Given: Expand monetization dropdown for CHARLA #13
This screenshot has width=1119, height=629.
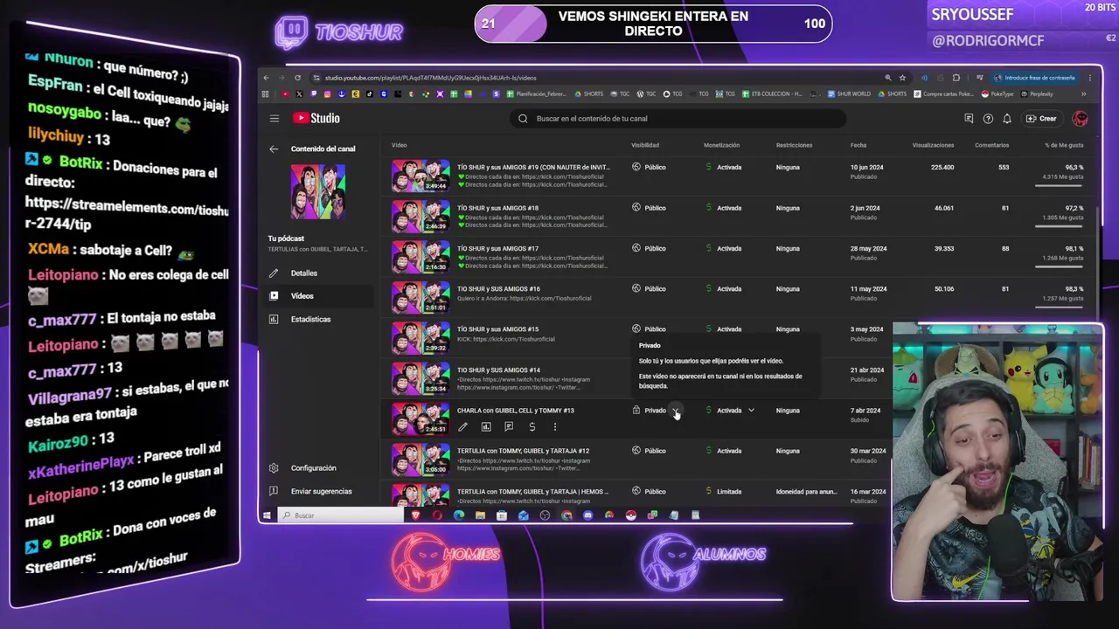Looking at the screenshot, I should tap(751, 411).
